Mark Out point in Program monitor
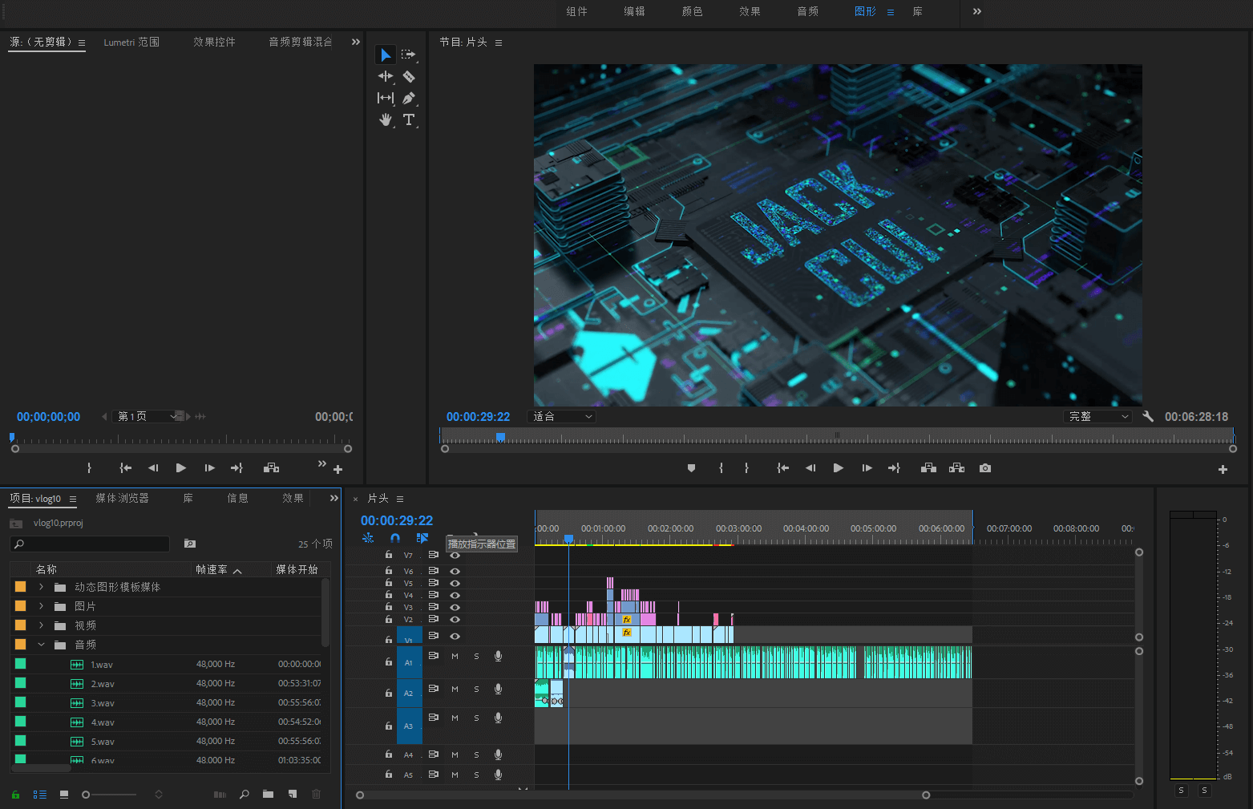Image resolution: width=1253 pixels, height=809 pixels. click(746, 468)
